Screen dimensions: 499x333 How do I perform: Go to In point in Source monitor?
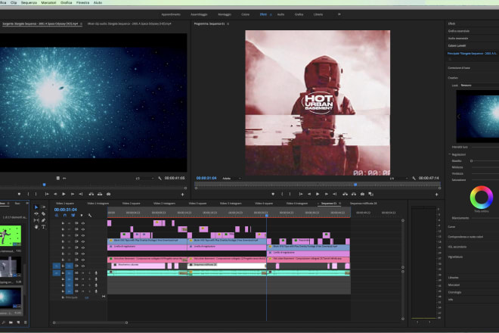(x=47, y=194)
